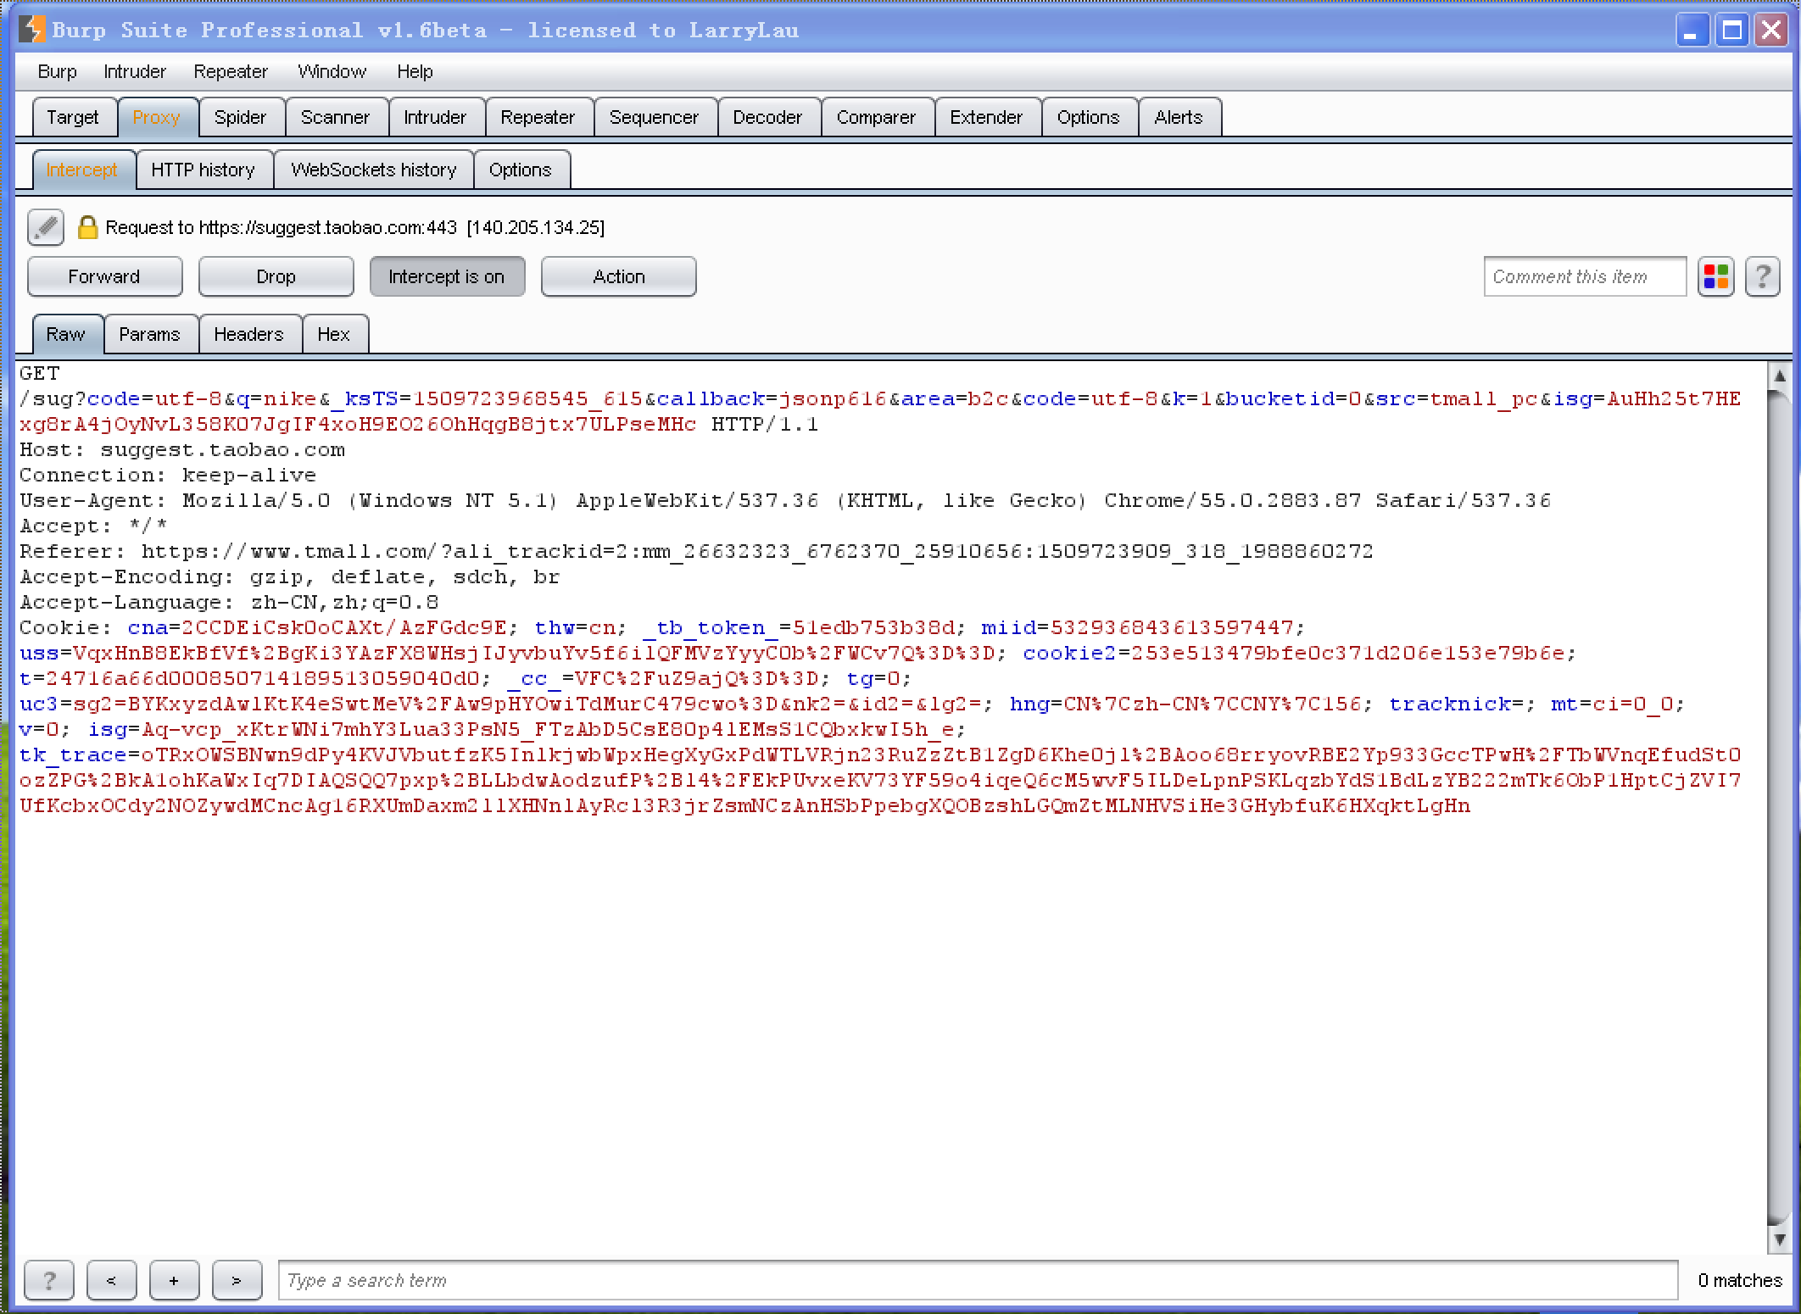Image resolution: width=1801 pixels, height=1314 pixels.
Task: Open the colored highlight picker icon
Action: click(1716, 277)
